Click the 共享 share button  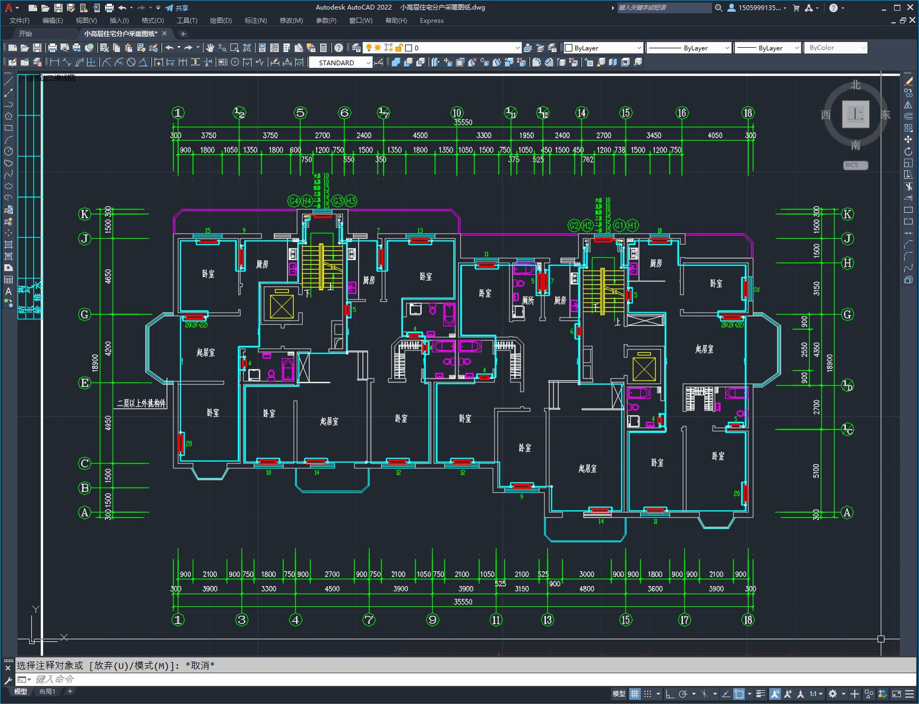(x=177, y=8)
